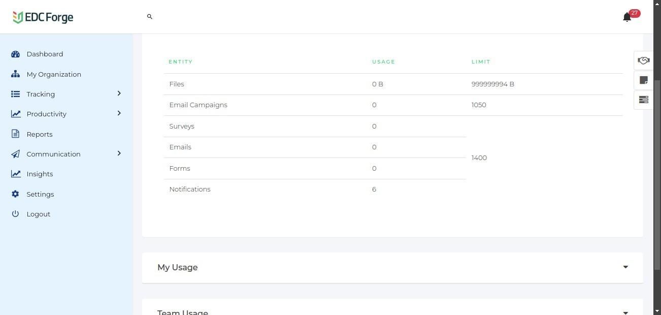661x315 pixels.
Task: Open the My Usage panel heading
Action: click(x=178, y=267)
